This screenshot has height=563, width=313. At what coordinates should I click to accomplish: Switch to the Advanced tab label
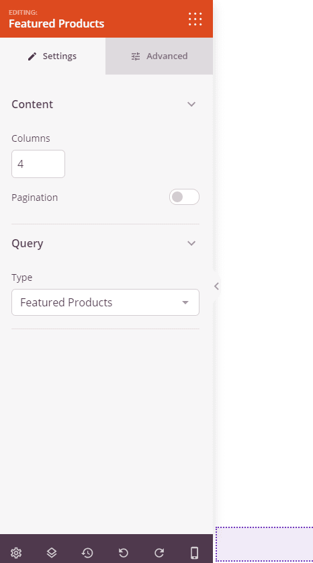[167, 56]
